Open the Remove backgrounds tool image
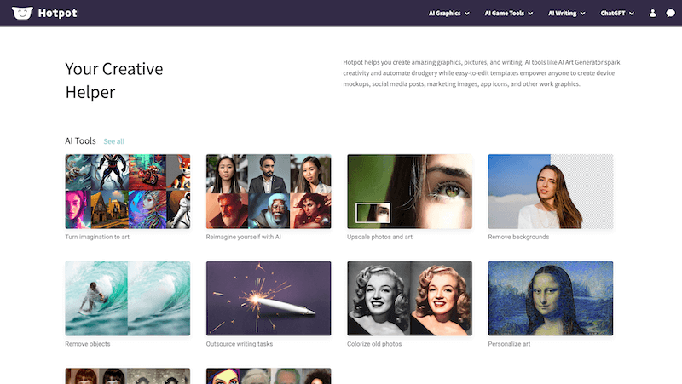This screenshot has height=384, width=682. [550, 192]
